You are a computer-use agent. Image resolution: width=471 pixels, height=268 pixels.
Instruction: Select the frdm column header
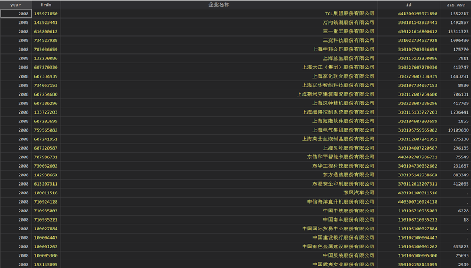(x=46, y=4)
